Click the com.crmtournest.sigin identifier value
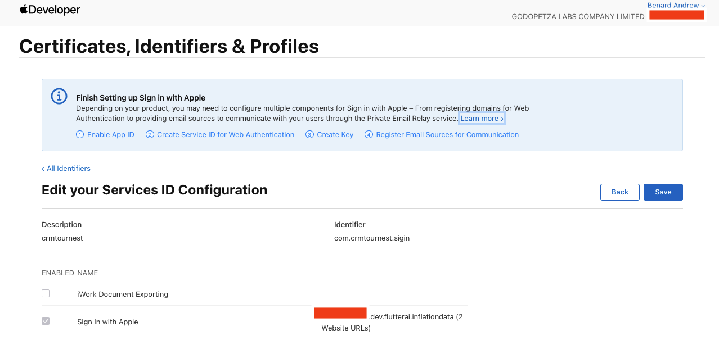 (372, 238)
